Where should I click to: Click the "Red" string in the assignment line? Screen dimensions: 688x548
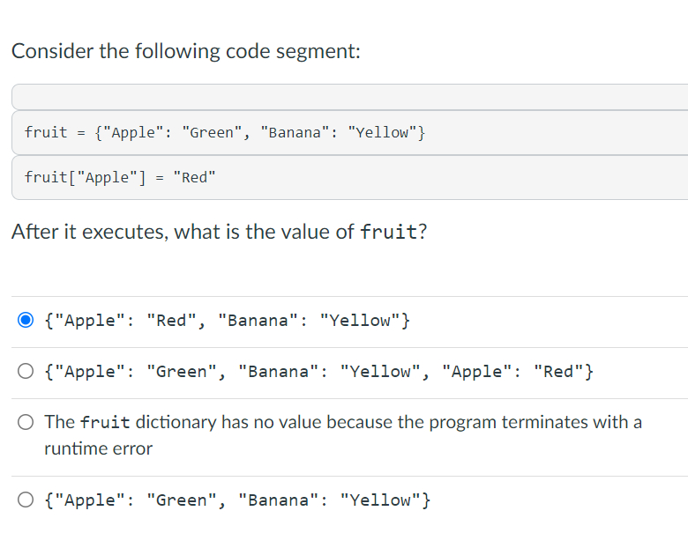pos(194,177)
